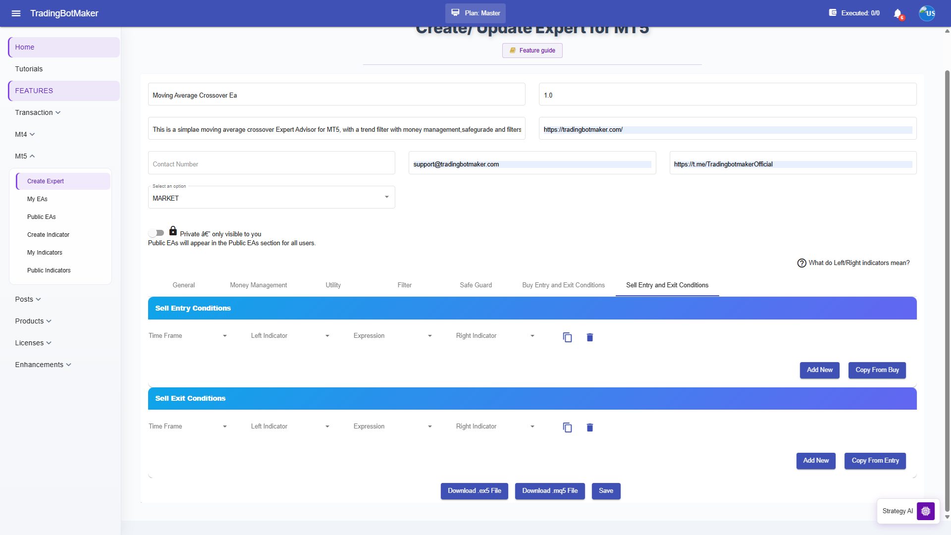
Task: Open Sell Entry Time Frame dropdown
Action: point(188,336)
